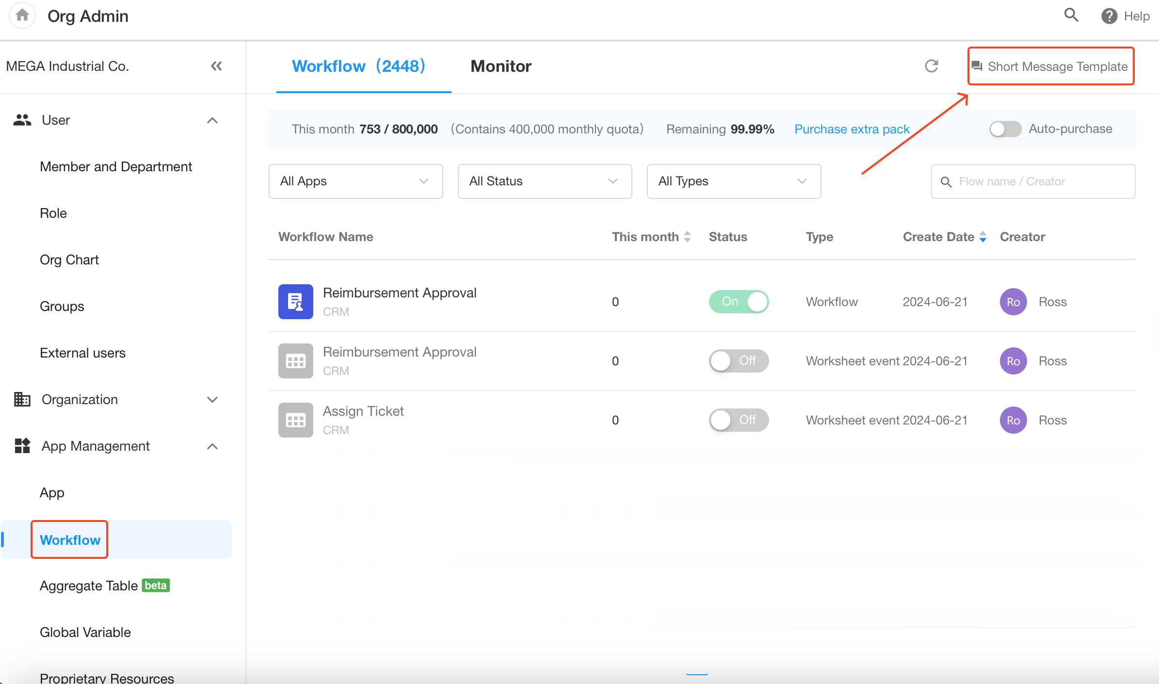
Task: Sort by Create Date arrows
Action: click(982, 237)
